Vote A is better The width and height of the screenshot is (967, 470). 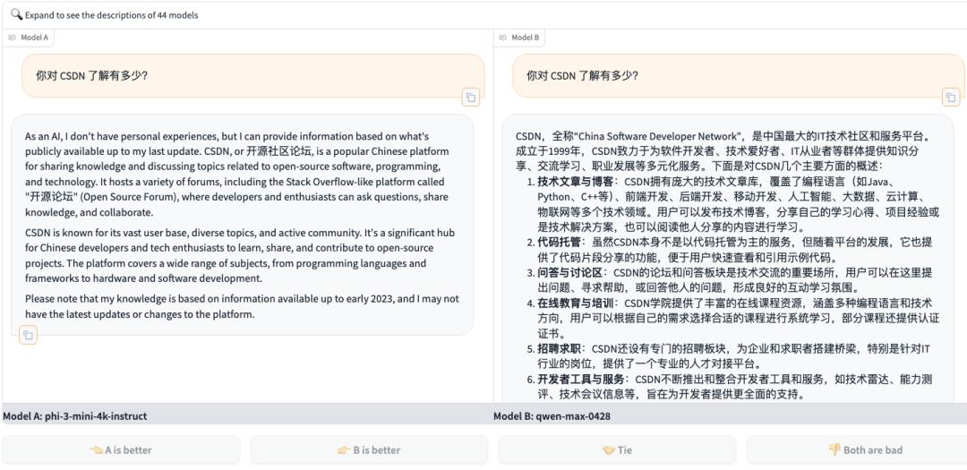(x=121, y=449)
